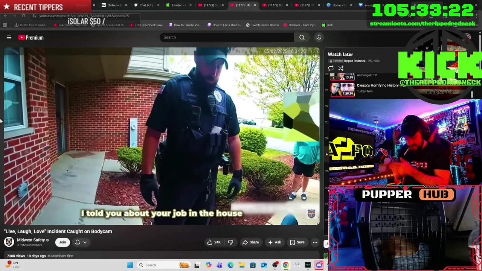Join the Midwest Safety channel
This screenshot has height=271, width=482.
63,242
